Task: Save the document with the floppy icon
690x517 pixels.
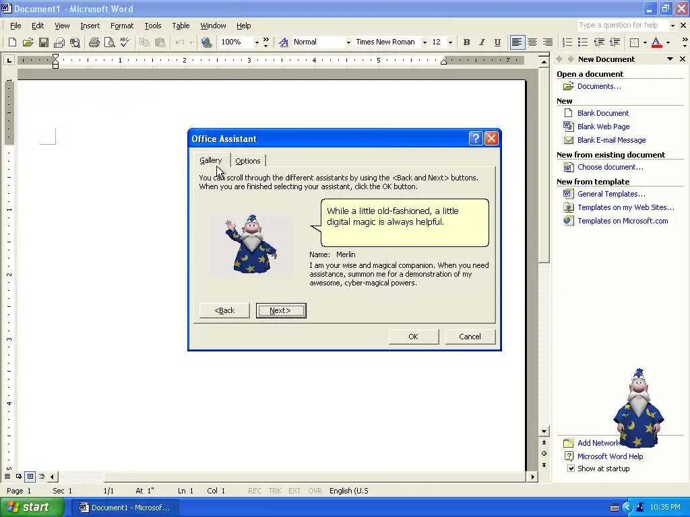Action: pyautogui.click(x=44, y=42)
